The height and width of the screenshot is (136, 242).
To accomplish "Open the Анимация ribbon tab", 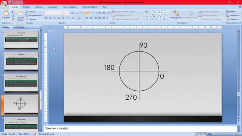I will [x=53, y=7].
